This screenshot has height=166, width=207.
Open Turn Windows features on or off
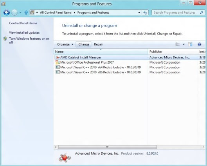[29, 40]
